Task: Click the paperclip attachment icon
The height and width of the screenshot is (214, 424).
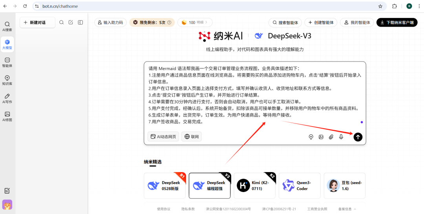Action: pyautogui.click(x=331, y=137)
